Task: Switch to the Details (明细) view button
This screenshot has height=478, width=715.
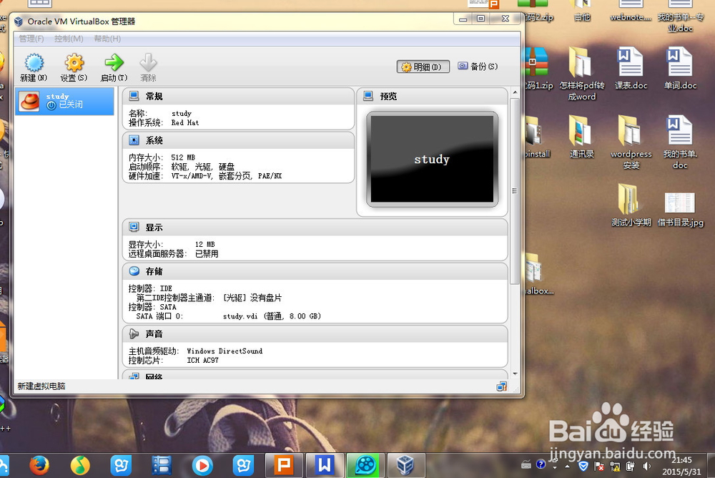Action: click(423, 67)
